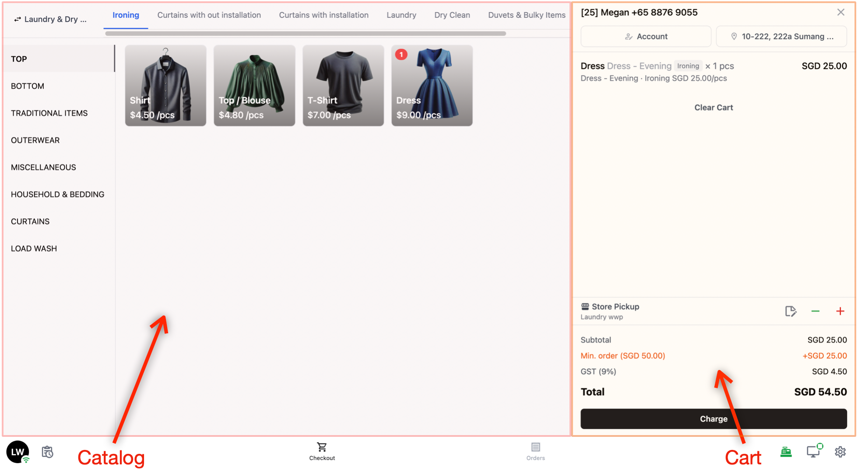Click the green minus icon

pyautogui.click(x=815, y=311)
